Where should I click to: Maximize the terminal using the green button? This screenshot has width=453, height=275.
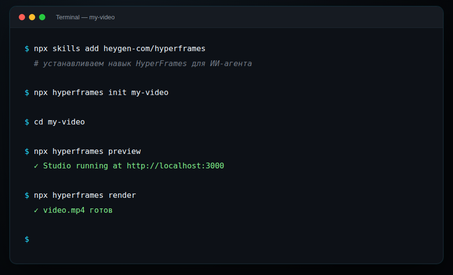tap(42, 17)
